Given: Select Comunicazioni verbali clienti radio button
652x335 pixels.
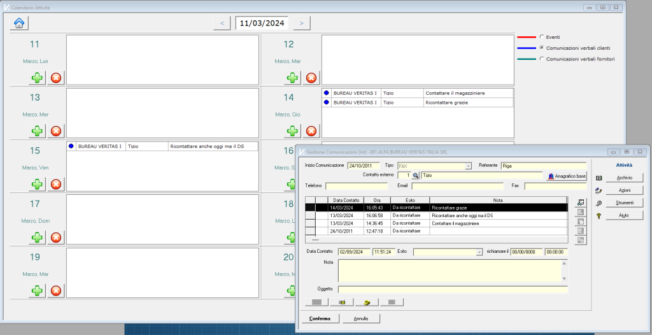Looking at the screenshot, I should pyautogui.click(x=542, y=48).
